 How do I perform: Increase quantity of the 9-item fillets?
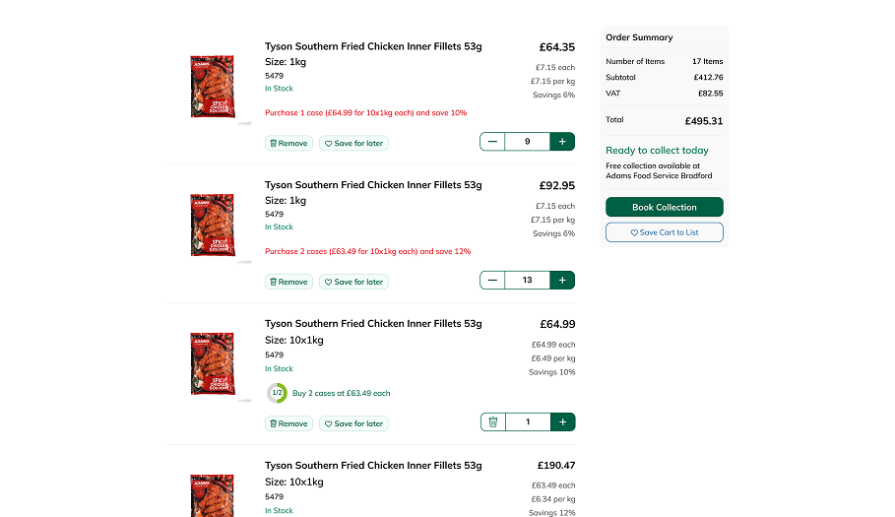click(562, 142)
